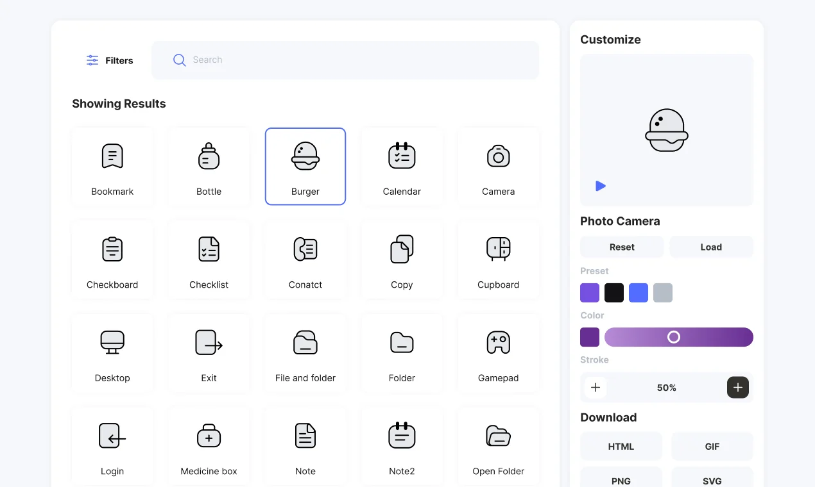Select the Exit icon

(209, 353)
